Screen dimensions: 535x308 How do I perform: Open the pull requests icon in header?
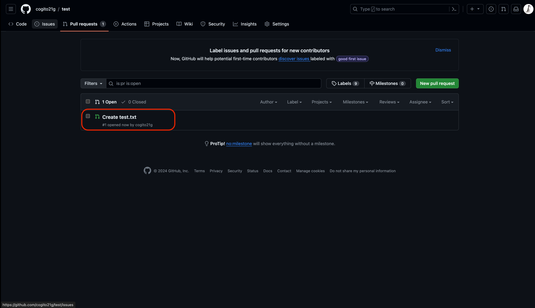504,9
